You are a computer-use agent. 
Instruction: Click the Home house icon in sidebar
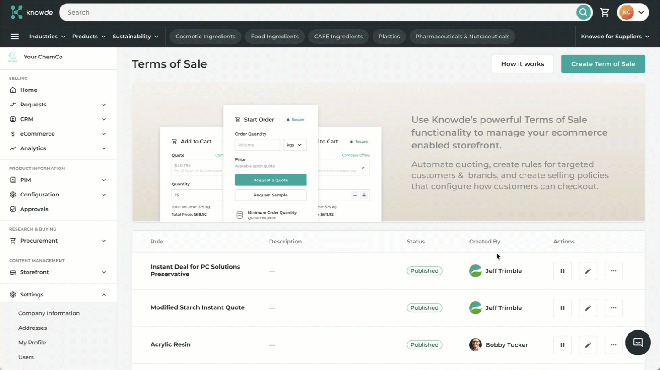tap(13, 90)
